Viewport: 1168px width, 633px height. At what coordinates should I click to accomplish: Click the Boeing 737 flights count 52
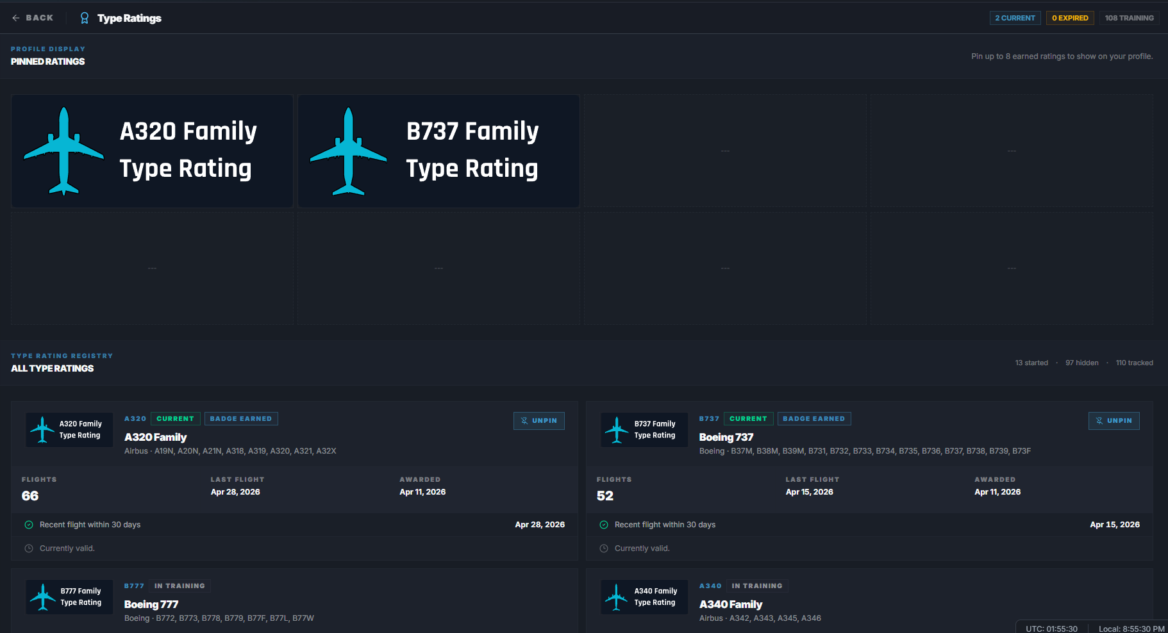click(605, 496)
